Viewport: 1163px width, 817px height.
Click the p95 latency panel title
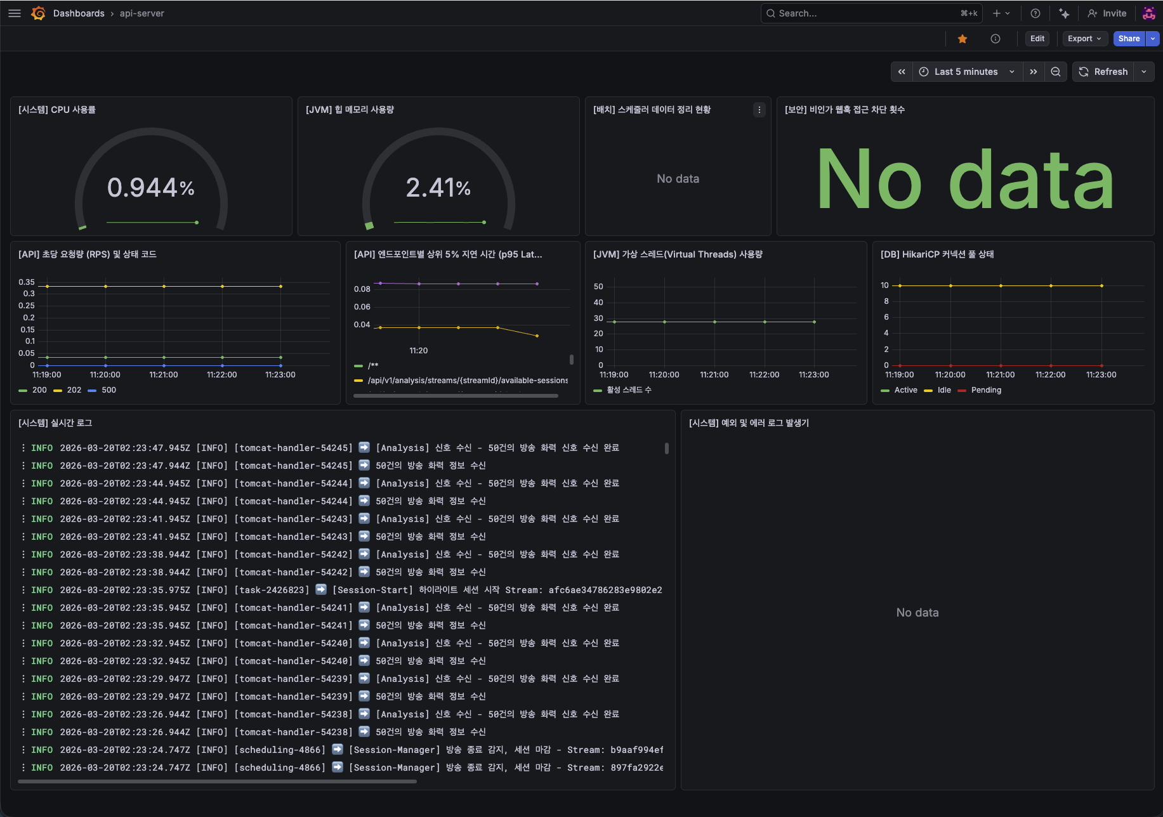[x=448, y=254]
